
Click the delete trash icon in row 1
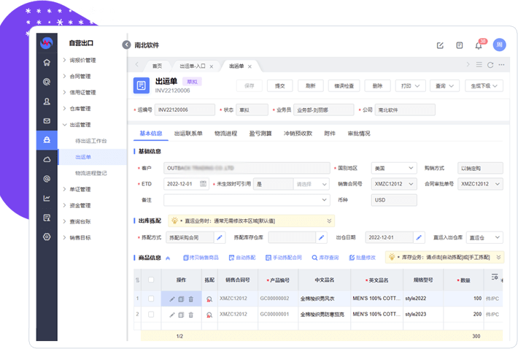click(x=191, y=299)
